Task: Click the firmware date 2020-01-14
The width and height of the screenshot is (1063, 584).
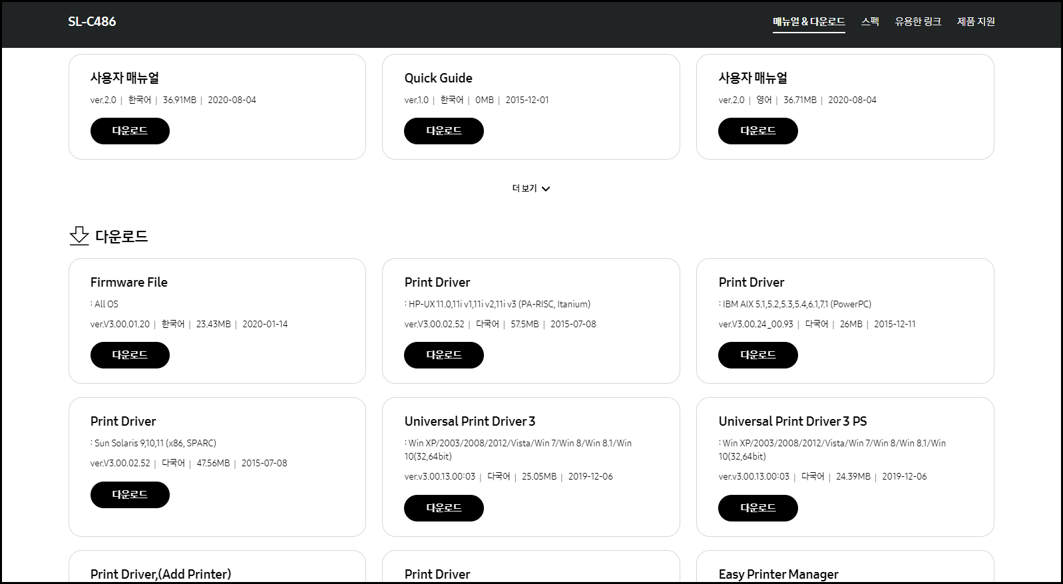Action: pos(265,324)
